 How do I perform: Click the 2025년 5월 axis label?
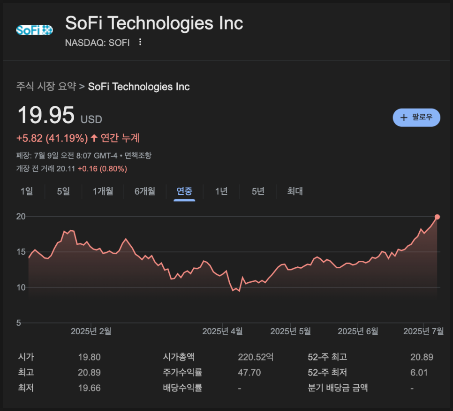(x=290, y=331)
